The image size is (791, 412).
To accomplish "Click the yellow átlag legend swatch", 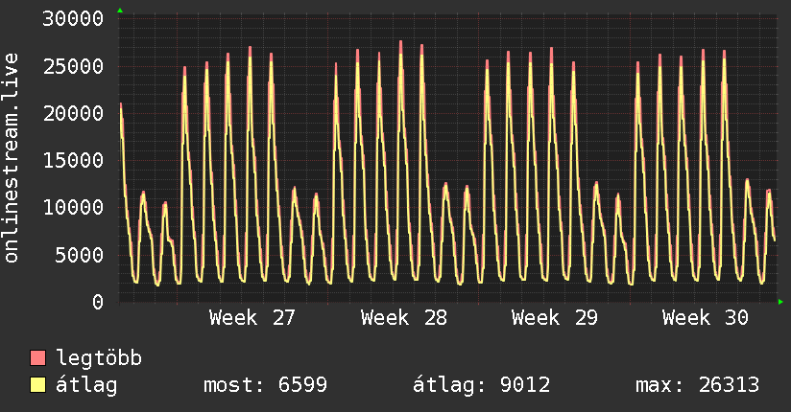I will click(37, 385).
